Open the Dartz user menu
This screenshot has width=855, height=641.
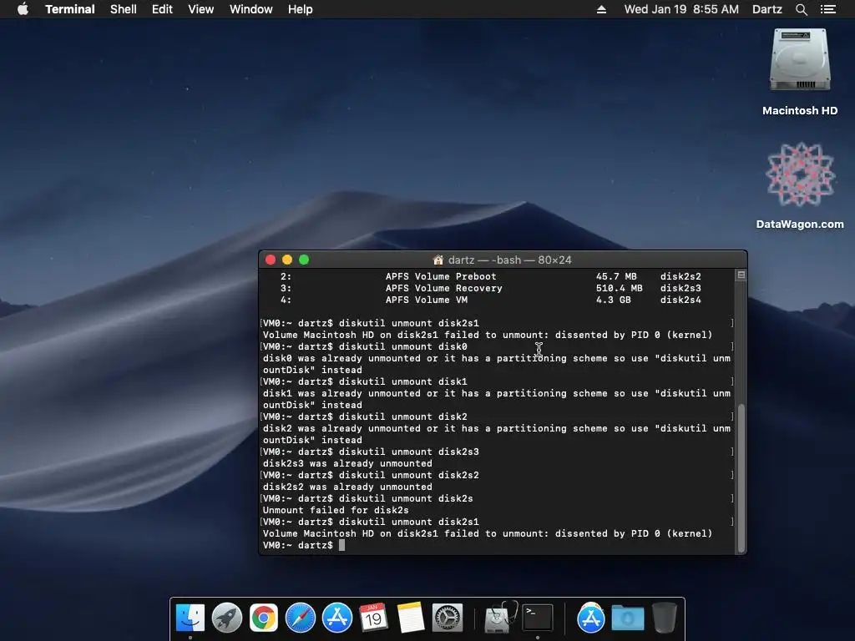[766, 9]
